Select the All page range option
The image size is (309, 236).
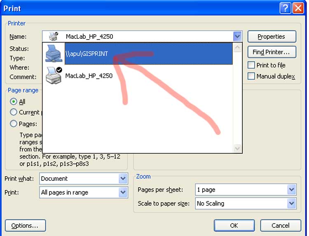coord(14,102)
